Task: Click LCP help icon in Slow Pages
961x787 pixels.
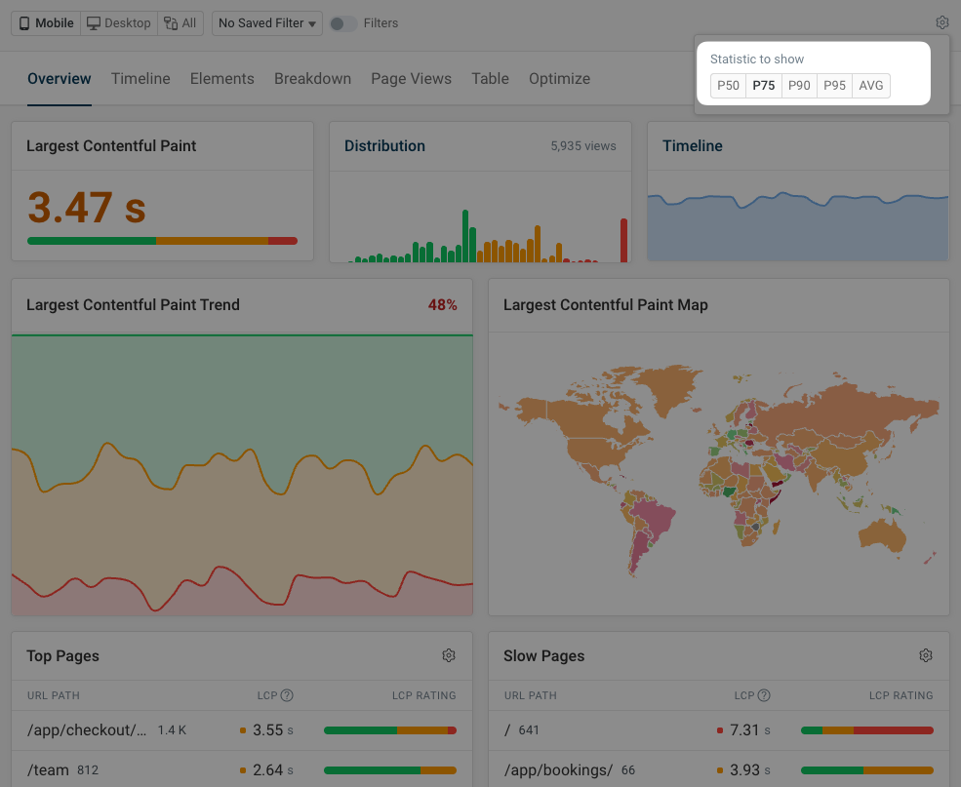Action: click(764, 695)
